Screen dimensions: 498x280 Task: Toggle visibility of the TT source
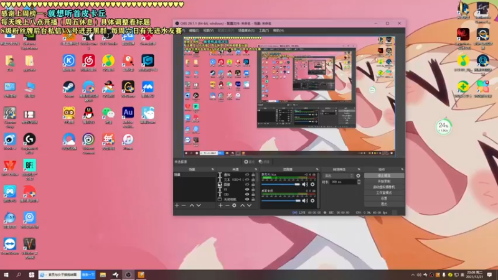coord(247,190)
